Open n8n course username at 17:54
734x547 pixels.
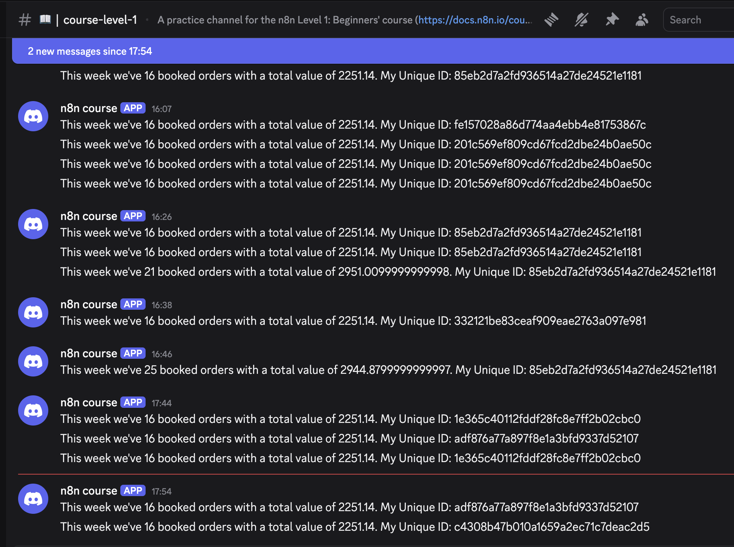pyautogui.click(x=89, y=491)
